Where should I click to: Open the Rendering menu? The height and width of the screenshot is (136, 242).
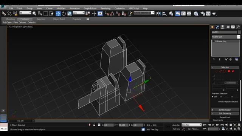tap(105, 8)
